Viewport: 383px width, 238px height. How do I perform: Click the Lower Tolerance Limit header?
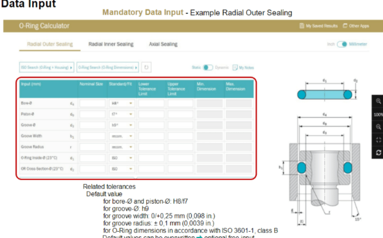pyautogui.click(x=147, y=89)
